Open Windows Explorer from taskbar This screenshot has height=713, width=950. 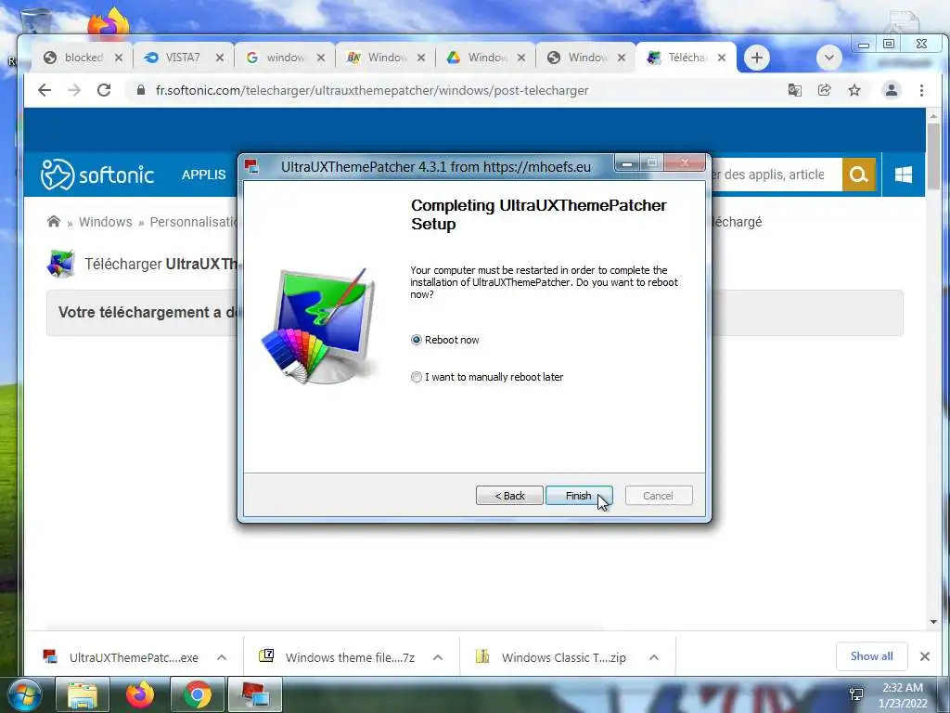pos(83,695)
